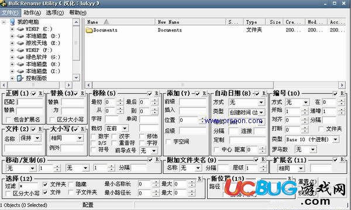Open the 选项(O) menu
This screenshot has height=210, width=351.
(x=55, y=13)
